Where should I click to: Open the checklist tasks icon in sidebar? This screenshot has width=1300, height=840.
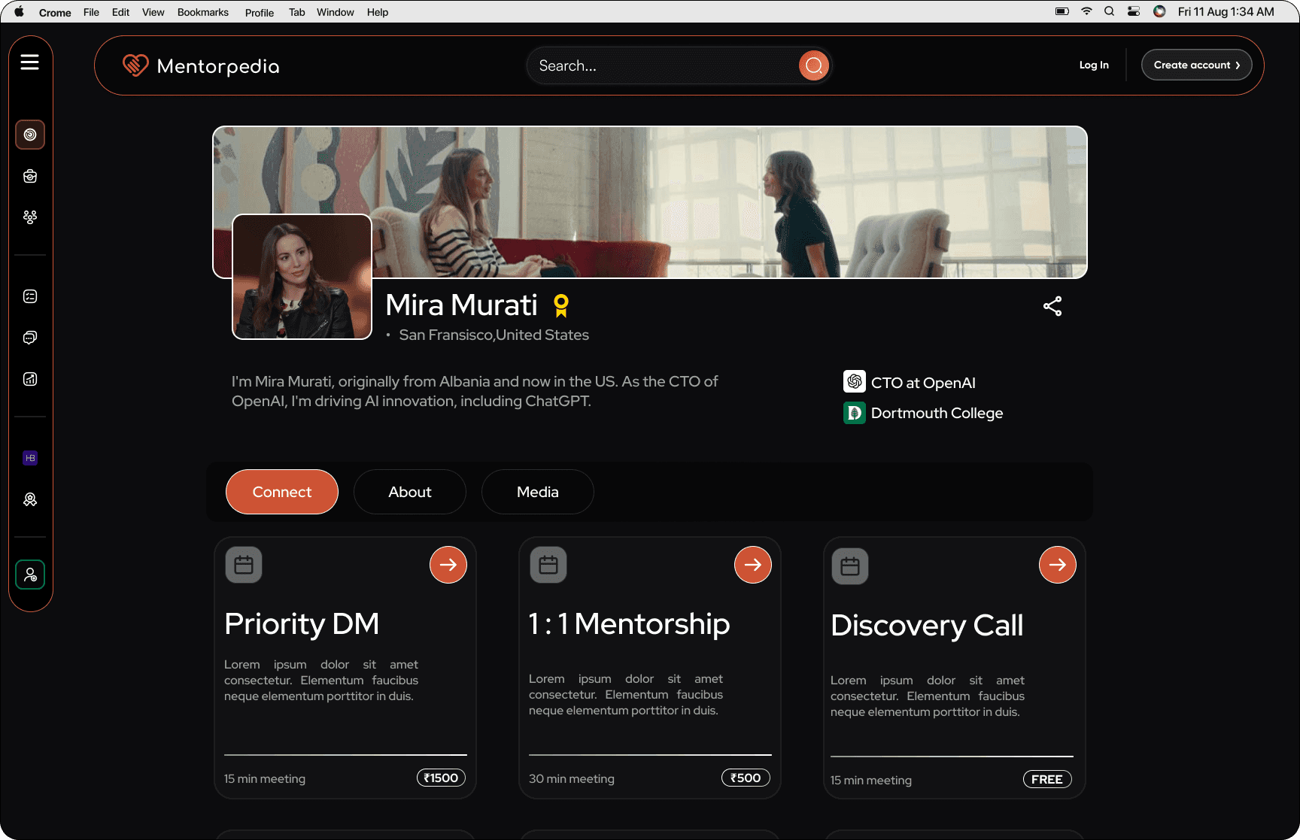click(x=30, y=296)
